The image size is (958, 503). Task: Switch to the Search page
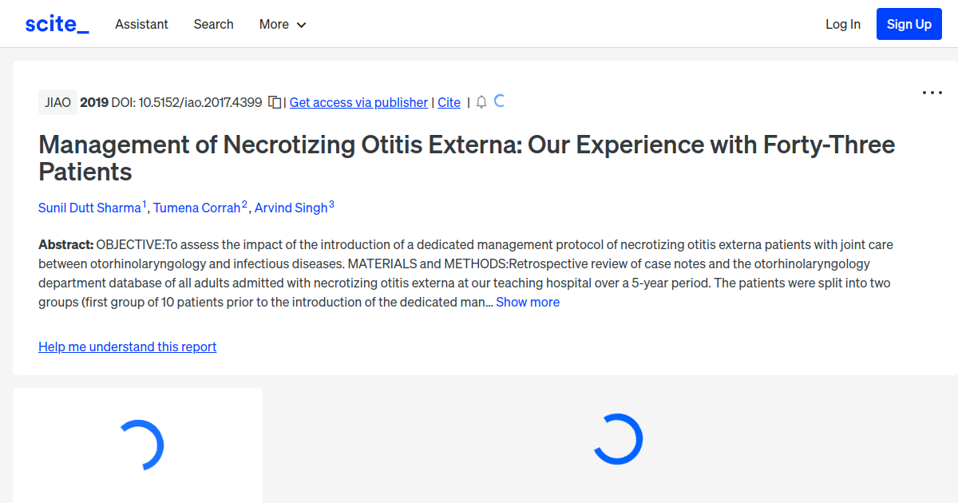(x=213, y=25)
